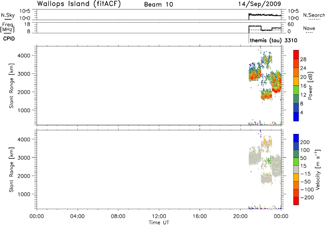Screen dimensions: 325x225
Task: Pick the light green 12–16 dB Power segment
Action: (296, 90)
